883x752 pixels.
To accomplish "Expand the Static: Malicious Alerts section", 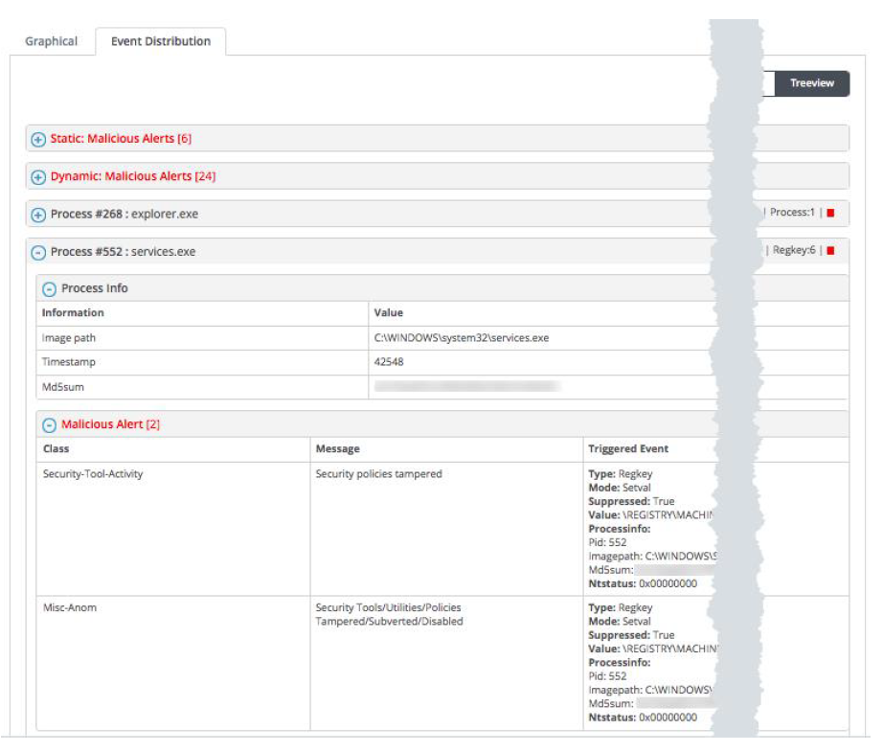I will tap(38, 139).
